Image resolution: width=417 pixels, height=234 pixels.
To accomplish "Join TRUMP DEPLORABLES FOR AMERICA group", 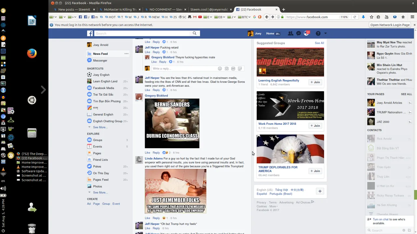I will pos(315,171).
